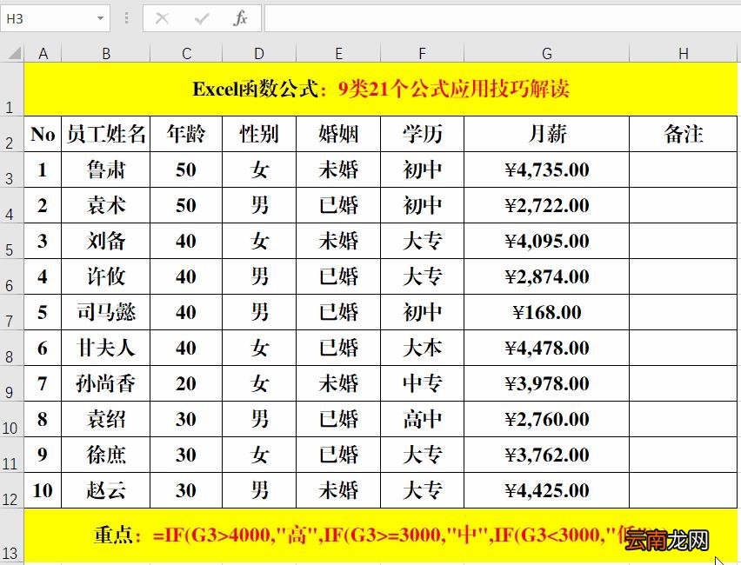The height and width of the screenshot is (565, 741).
Task: Click the title cell 'Excel函数公式'
Action: (x=380, y=90)
